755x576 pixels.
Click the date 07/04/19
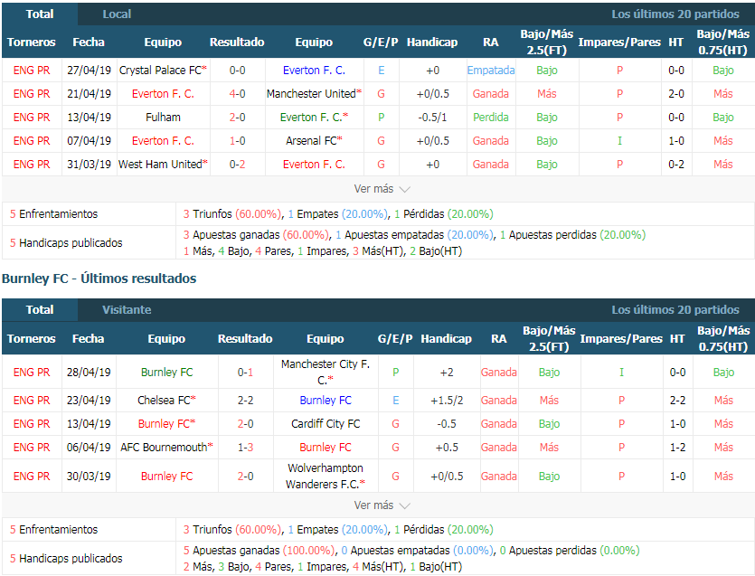tap(90, 141)
